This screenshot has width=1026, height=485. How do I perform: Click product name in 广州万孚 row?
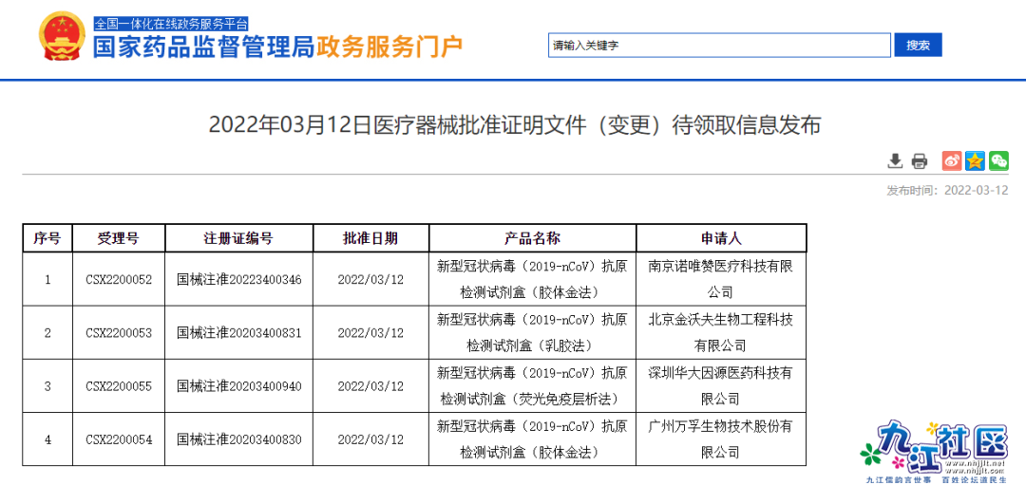tap(532, 439)
